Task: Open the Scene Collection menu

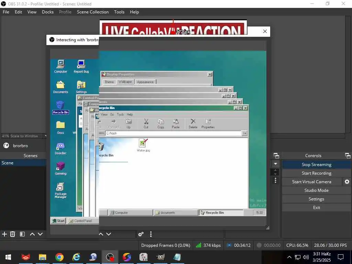Action: click(x=93, y=12)
